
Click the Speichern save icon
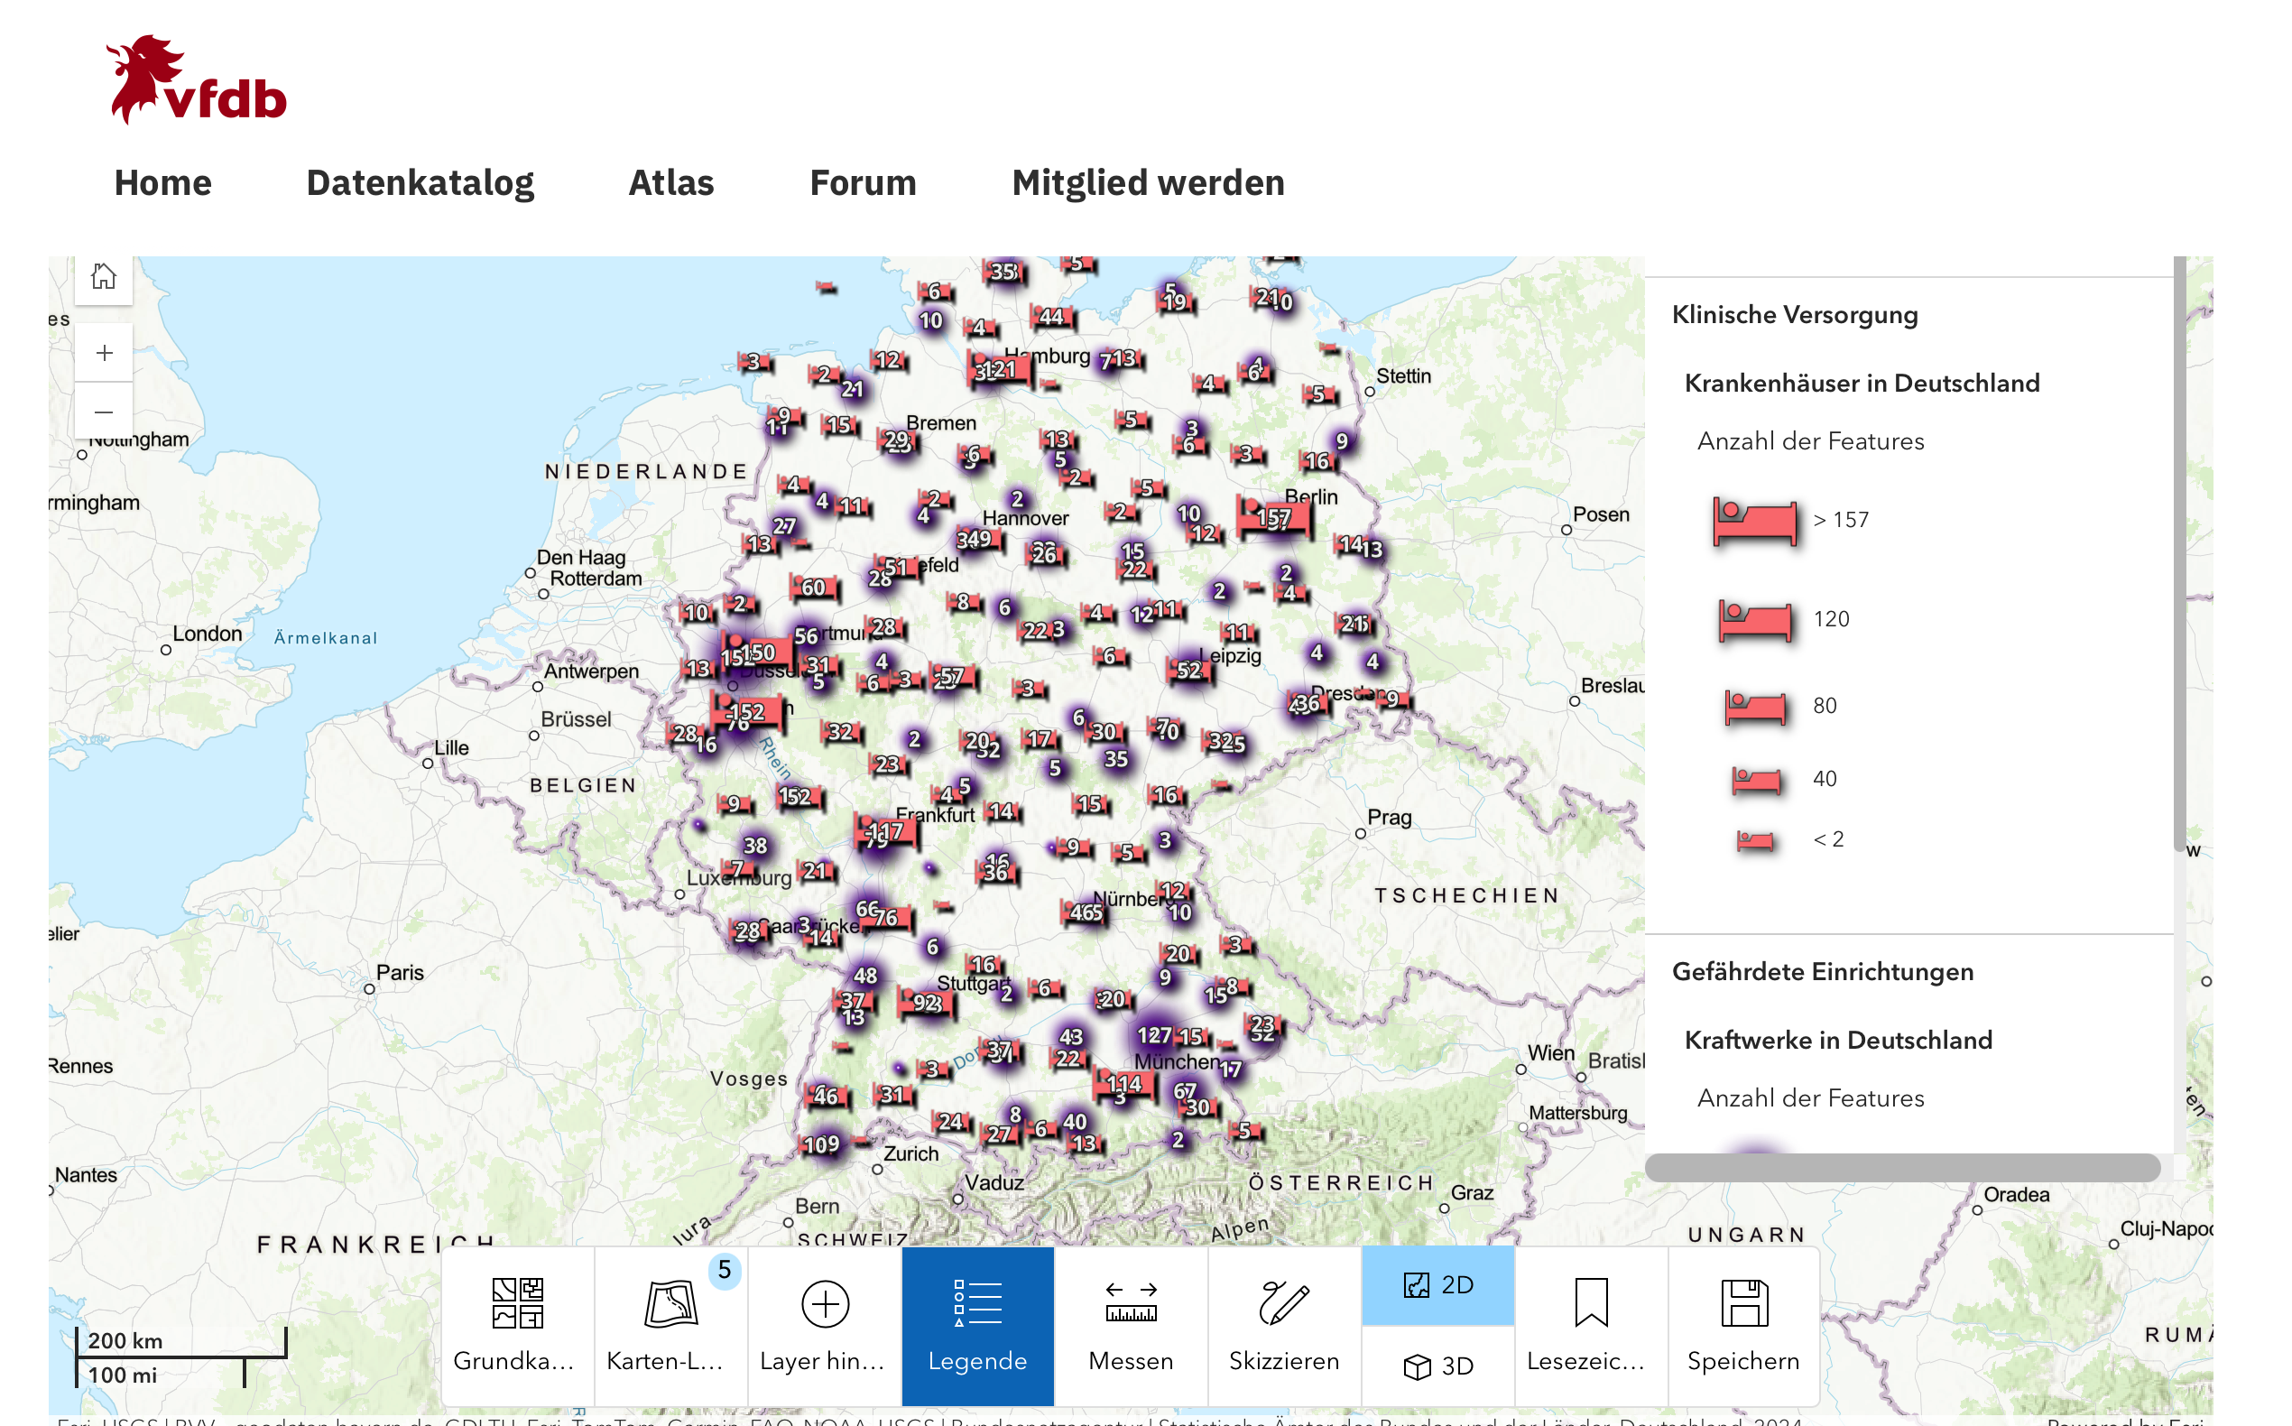point(1743,1304)
